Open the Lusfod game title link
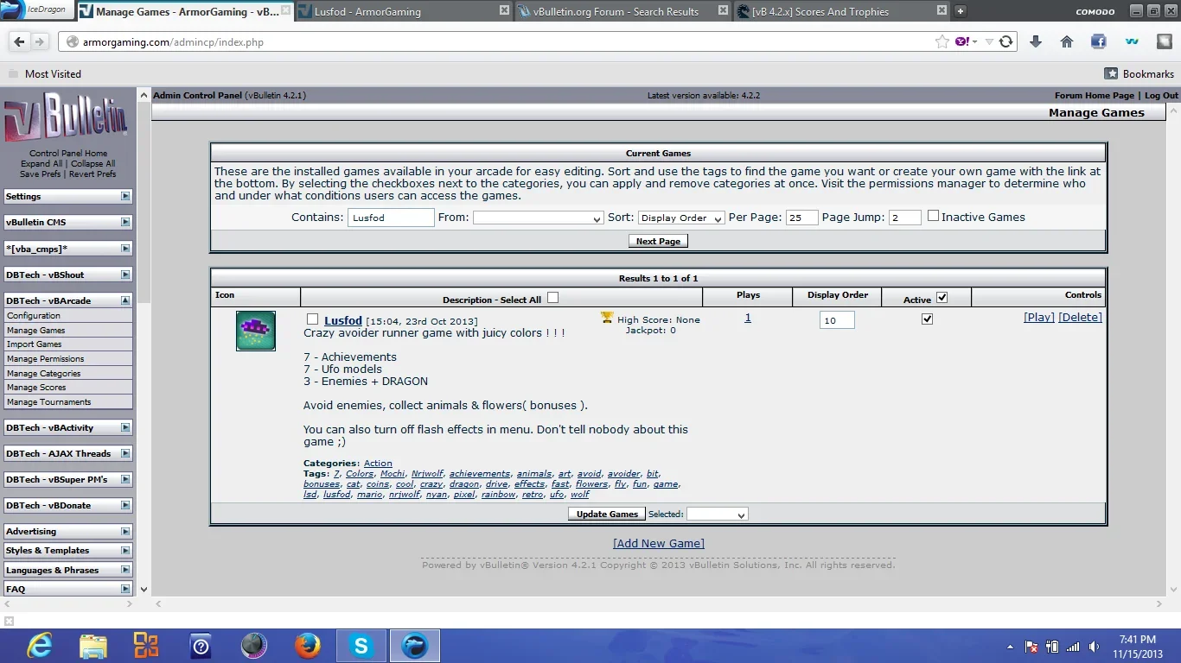This screenshot has height=663, width=1181. click(343, 320)
